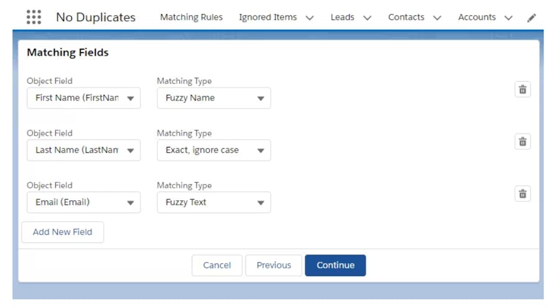This screenshot has width=559, height=308.
Task: Click the Previous button
Action: [273, 265]
